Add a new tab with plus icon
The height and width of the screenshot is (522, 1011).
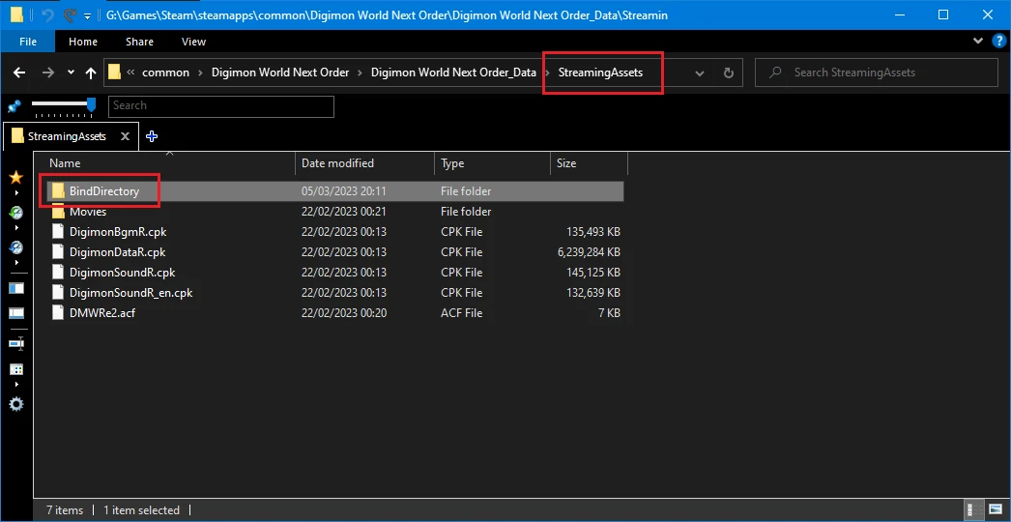tap(152, 136)
